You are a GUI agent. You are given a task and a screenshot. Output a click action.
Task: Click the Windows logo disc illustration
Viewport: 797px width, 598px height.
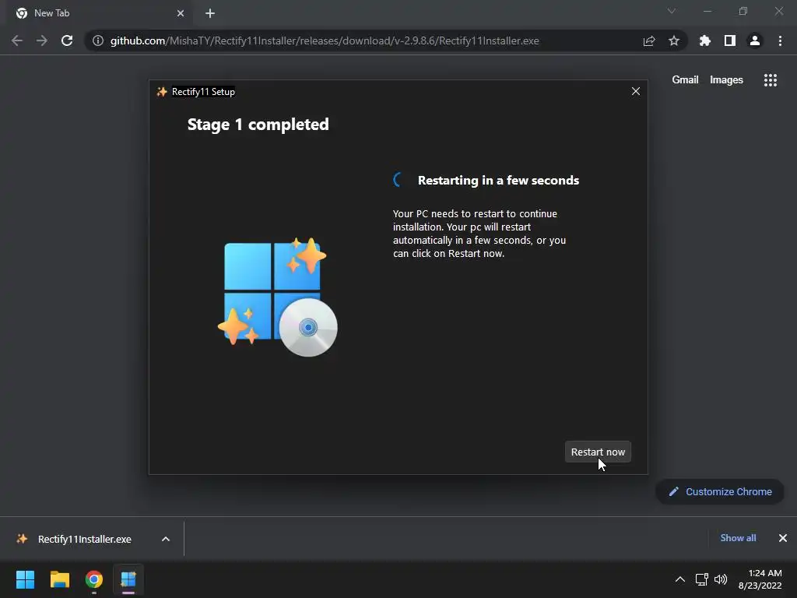[278, 297]
